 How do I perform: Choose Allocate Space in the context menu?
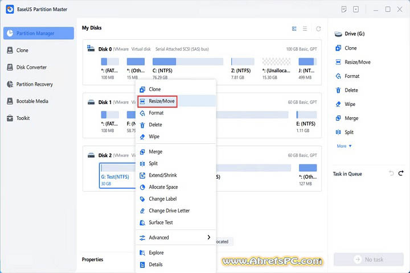point(176,187)
